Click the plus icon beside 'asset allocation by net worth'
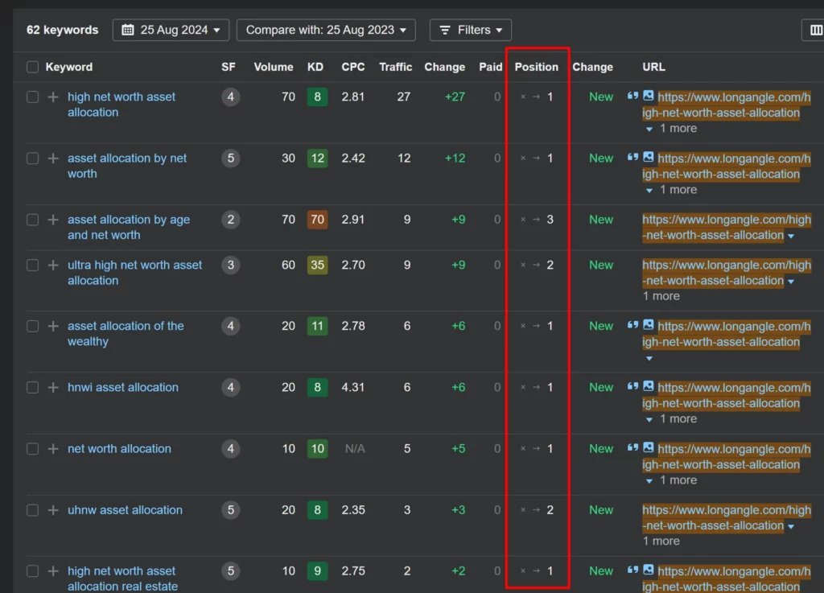This screenshot has width=824, height=593. pyautogui.click(x=52, y=158)
